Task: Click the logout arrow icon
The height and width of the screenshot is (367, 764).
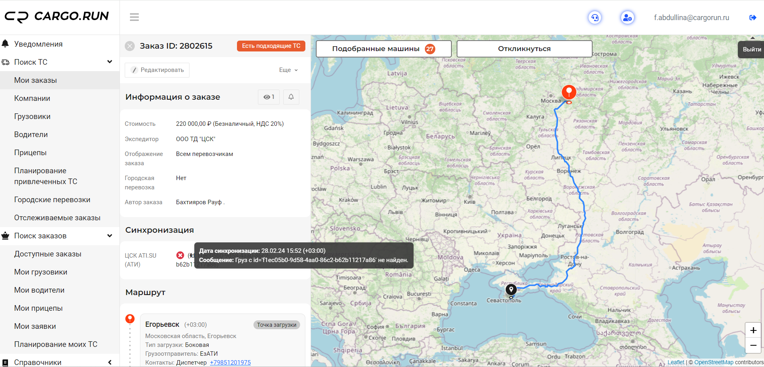Action: [x=753, y=18]
